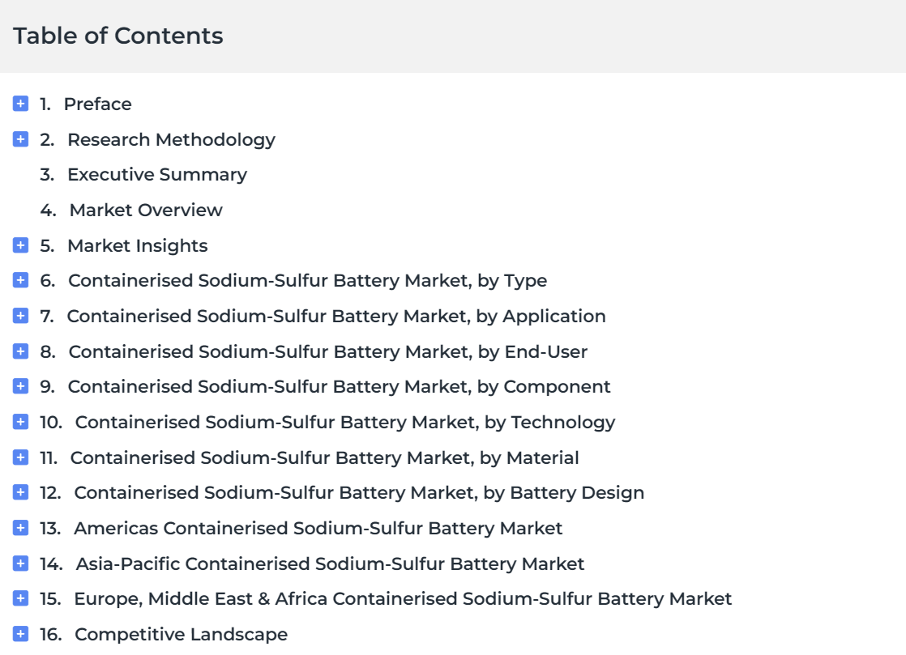The width and height of the screenshot is (906, 655).
Task: Open the Executive Summary entry
Action: tap(157, 174)
